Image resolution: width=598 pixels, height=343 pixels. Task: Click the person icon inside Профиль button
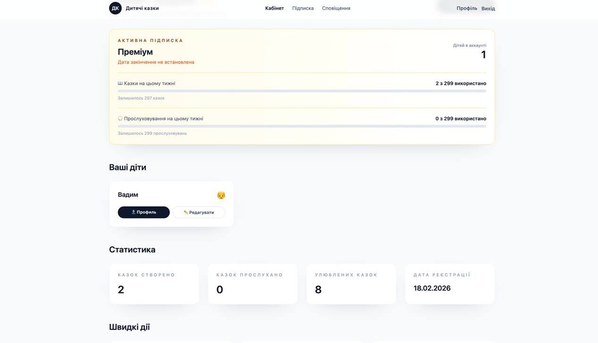(133, 211)
